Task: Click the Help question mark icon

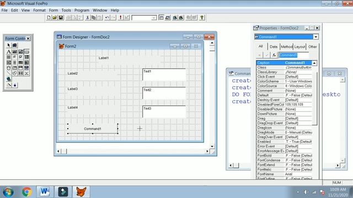Action: [x=202, y=18]
